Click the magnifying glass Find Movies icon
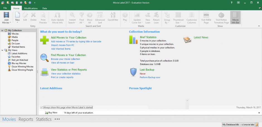Image resolution: width=262 pixels, height=127 pixels. (x=44, y=58)
